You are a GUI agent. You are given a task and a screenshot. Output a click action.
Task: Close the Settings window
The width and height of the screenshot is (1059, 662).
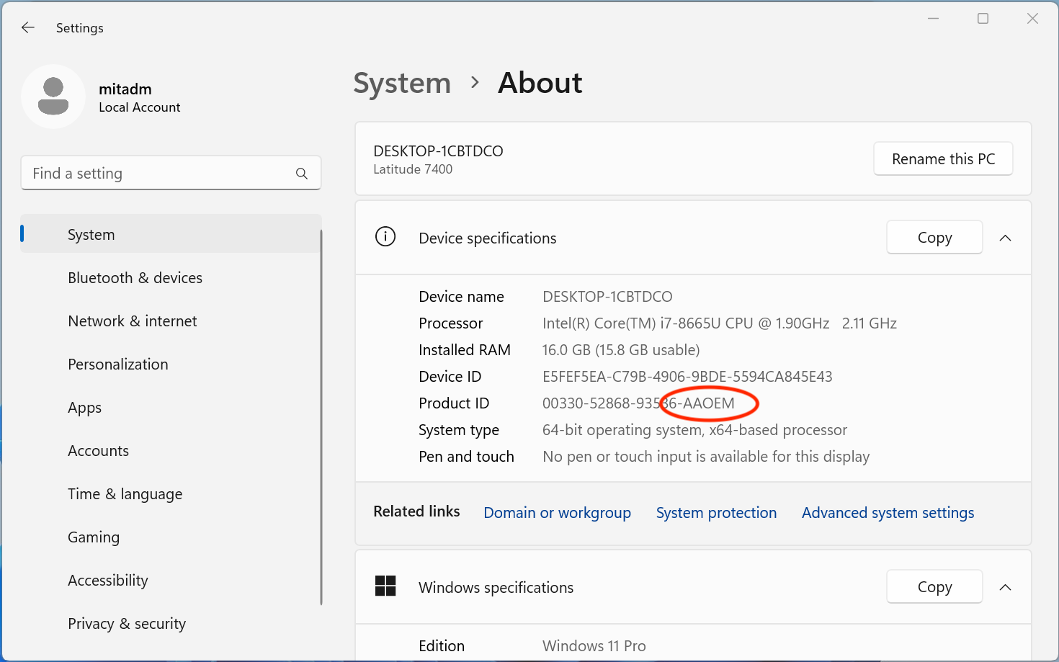[1032, 19]
